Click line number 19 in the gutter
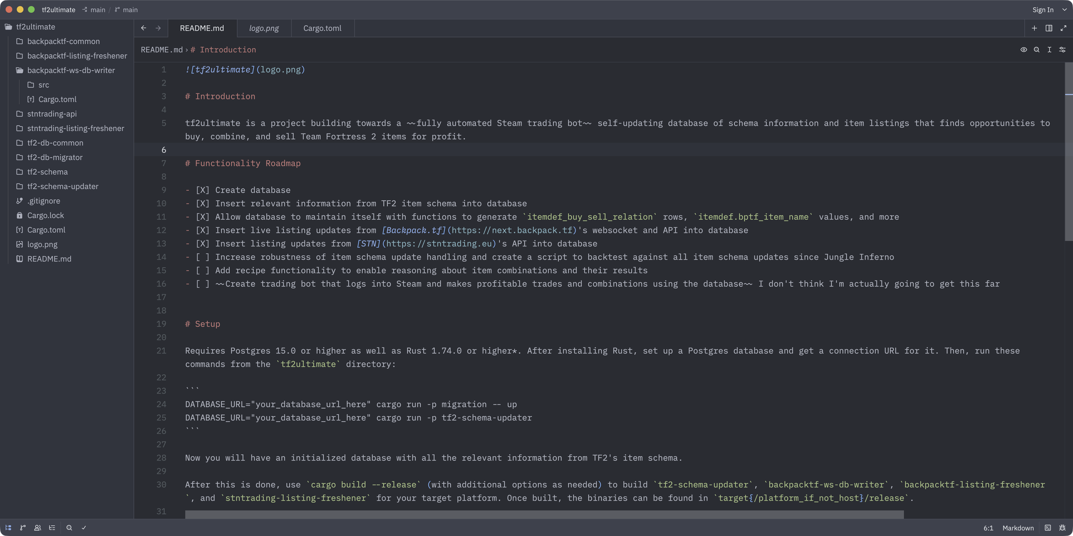 161,324
